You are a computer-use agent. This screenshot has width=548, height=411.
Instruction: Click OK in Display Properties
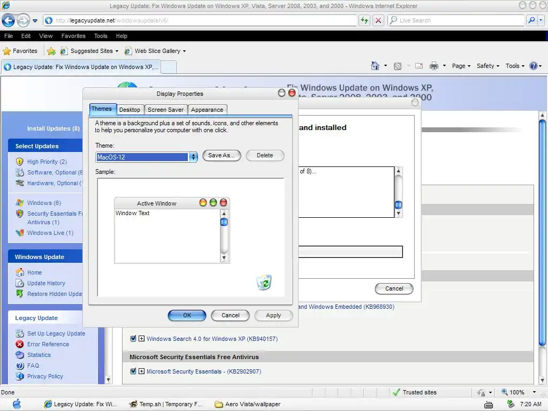(187, 315)
